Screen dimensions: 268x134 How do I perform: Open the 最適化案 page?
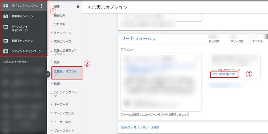(x=60, y=15)
